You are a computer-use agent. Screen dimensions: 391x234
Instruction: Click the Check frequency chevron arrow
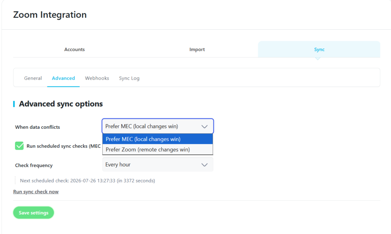pos(205,165)
